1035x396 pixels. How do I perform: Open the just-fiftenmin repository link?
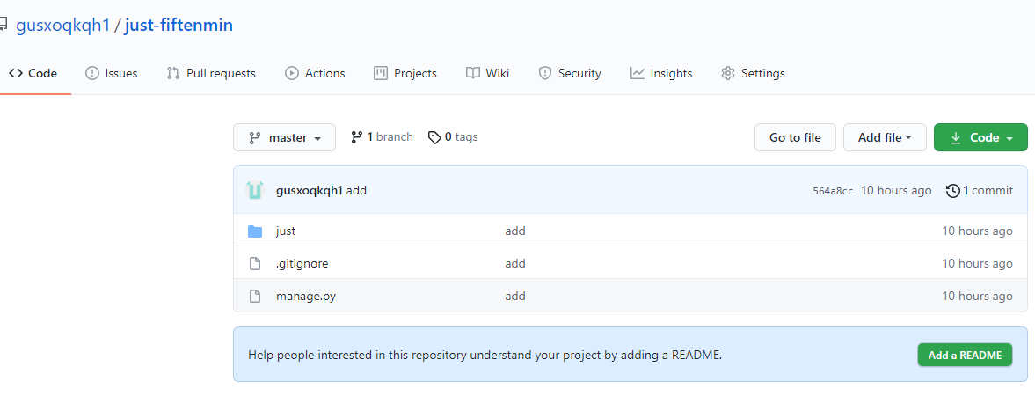coord(179,25)
